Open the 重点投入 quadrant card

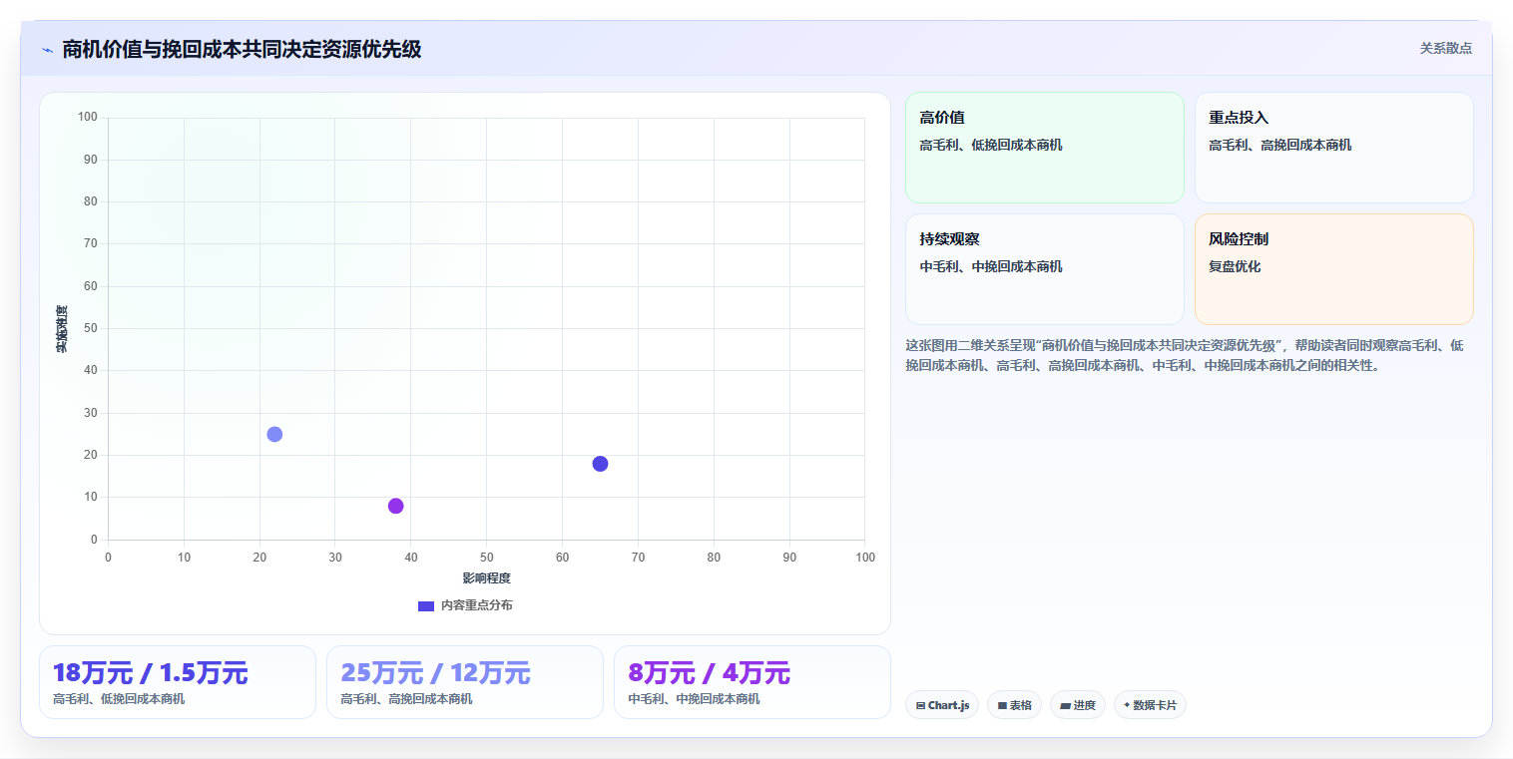[x=1333, y=148]
